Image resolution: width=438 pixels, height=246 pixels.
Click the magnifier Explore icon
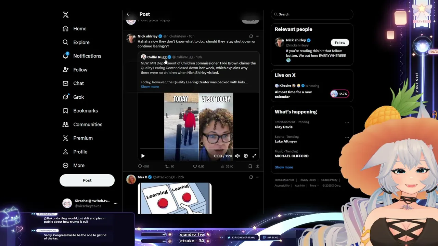pyautogui.click(x=65, y=42)
